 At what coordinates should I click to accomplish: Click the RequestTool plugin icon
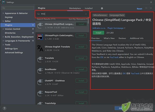point(40,93)
